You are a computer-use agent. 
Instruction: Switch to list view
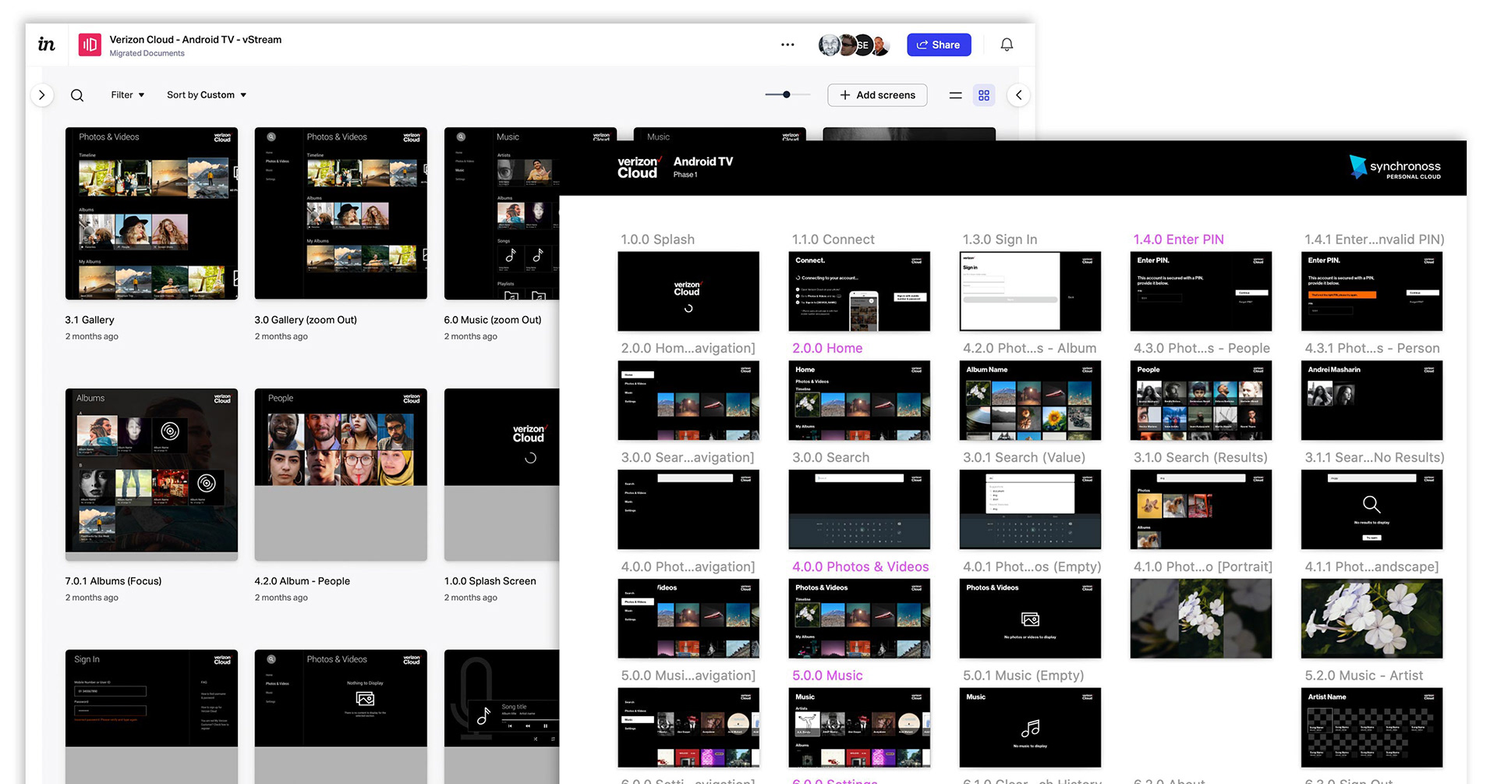pyautogui.click(x=955, y=95)
